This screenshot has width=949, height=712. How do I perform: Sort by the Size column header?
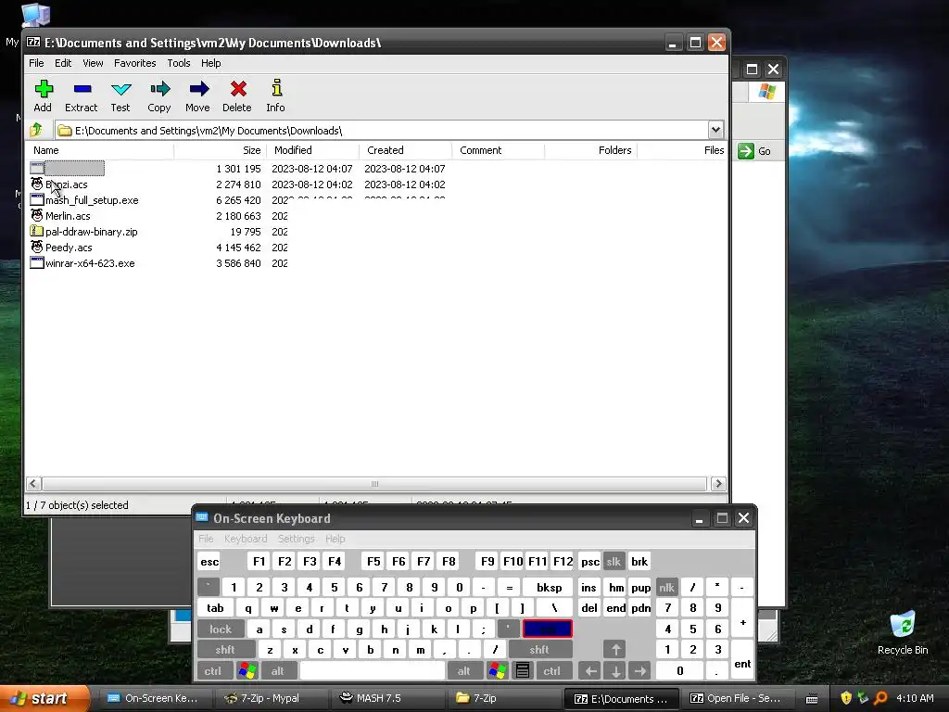tap(221, 150)
